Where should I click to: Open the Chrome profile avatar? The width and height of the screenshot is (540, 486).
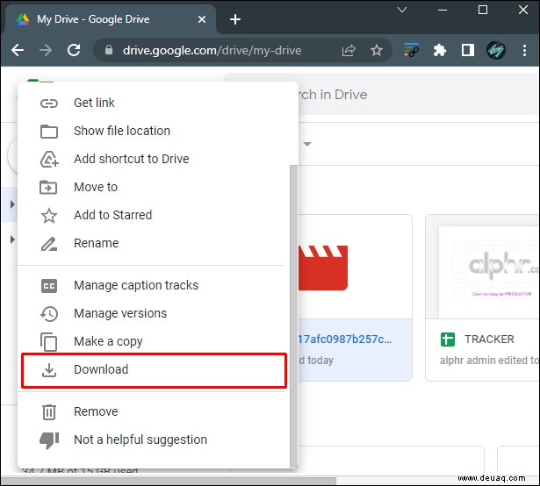[496, 51]
